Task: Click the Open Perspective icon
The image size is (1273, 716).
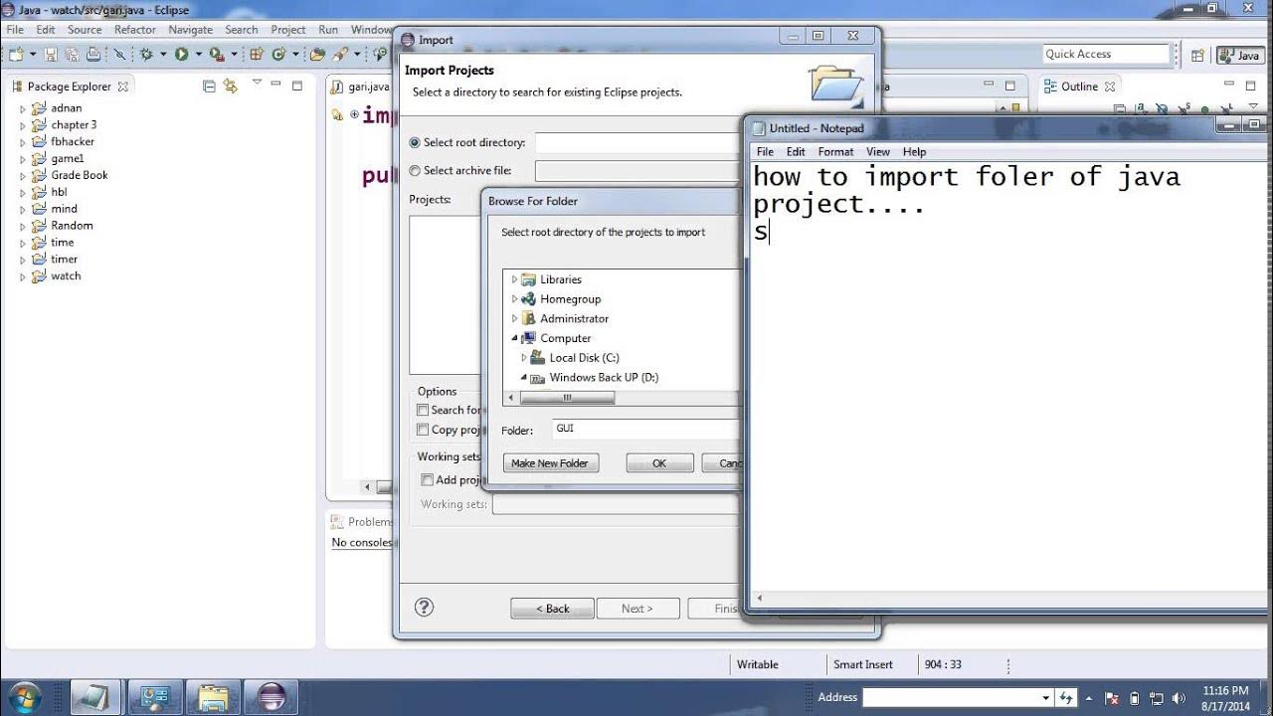Action: pyautogui.click(x=1198, y=56)
